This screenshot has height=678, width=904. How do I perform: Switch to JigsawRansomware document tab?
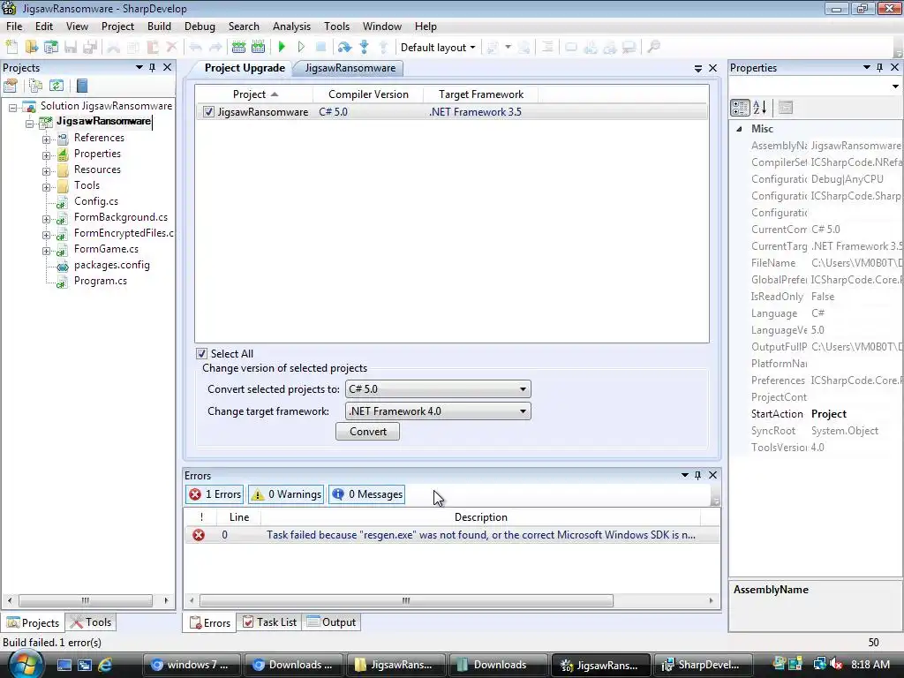point(350,68)
